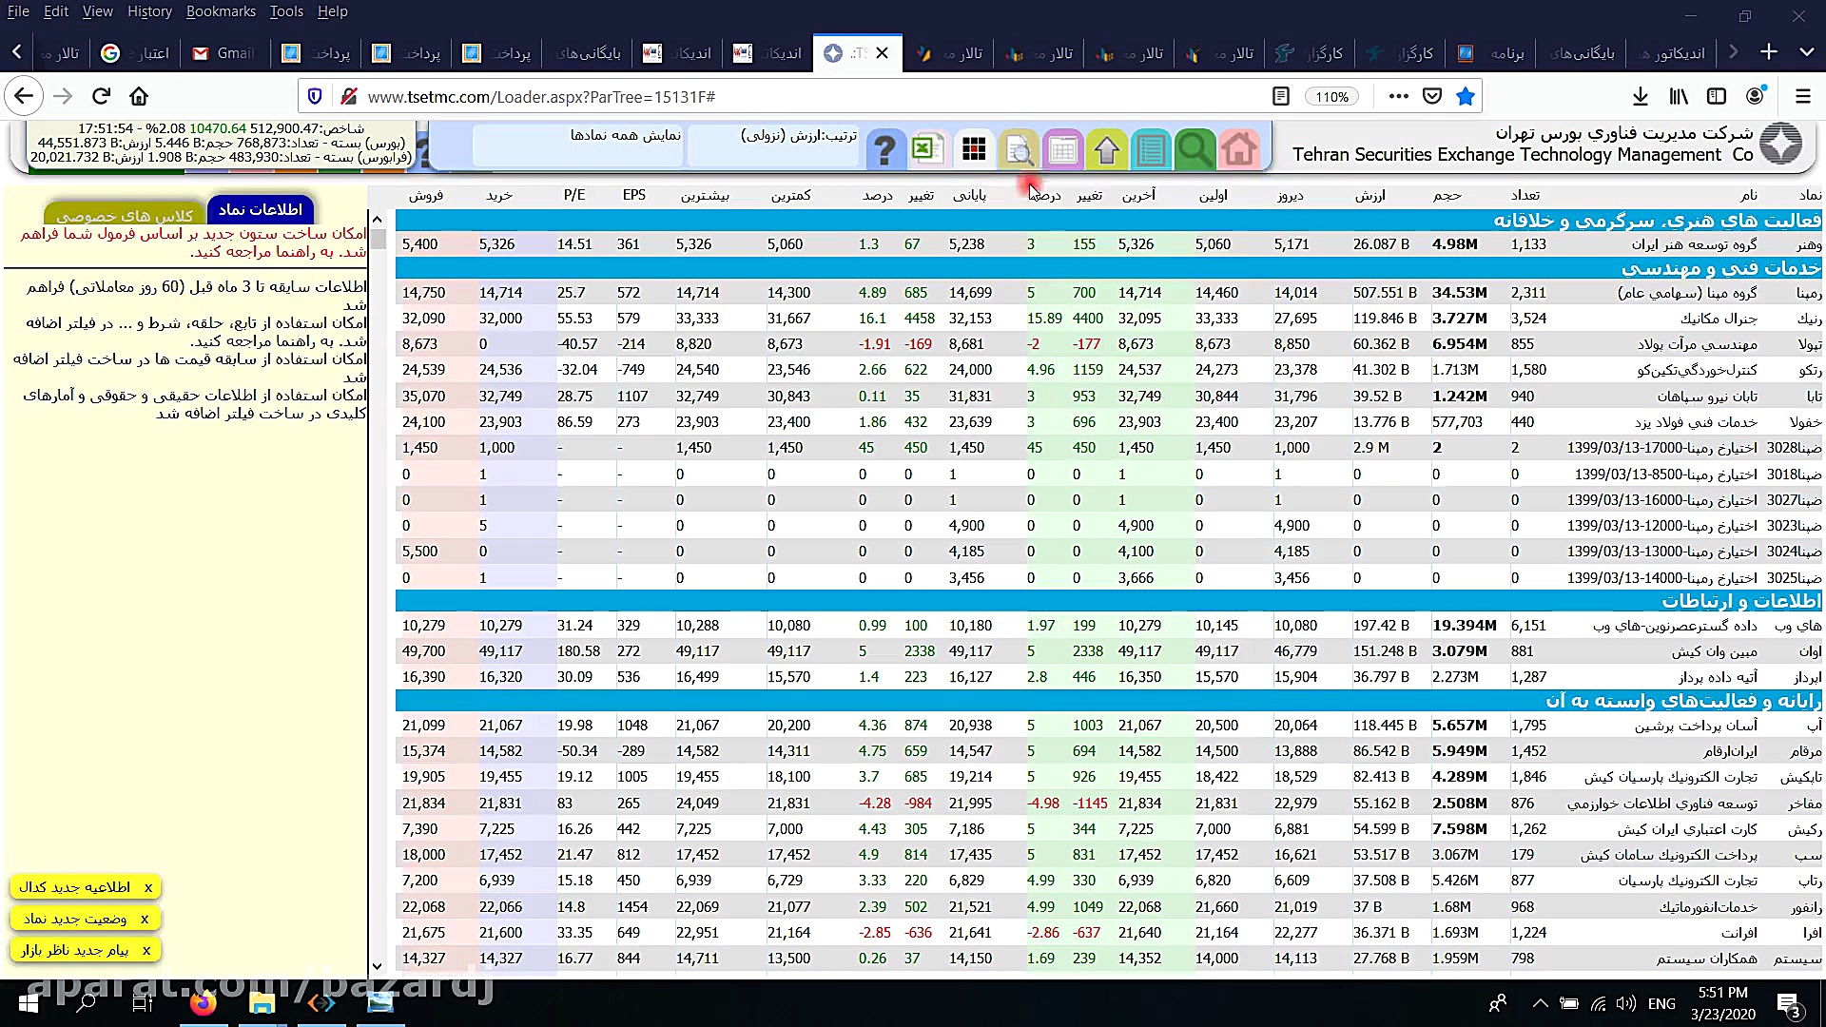Screen dimensions: 1826x1027
Task: Open the Bookmarks menu
Action: (x=221, y=11)
